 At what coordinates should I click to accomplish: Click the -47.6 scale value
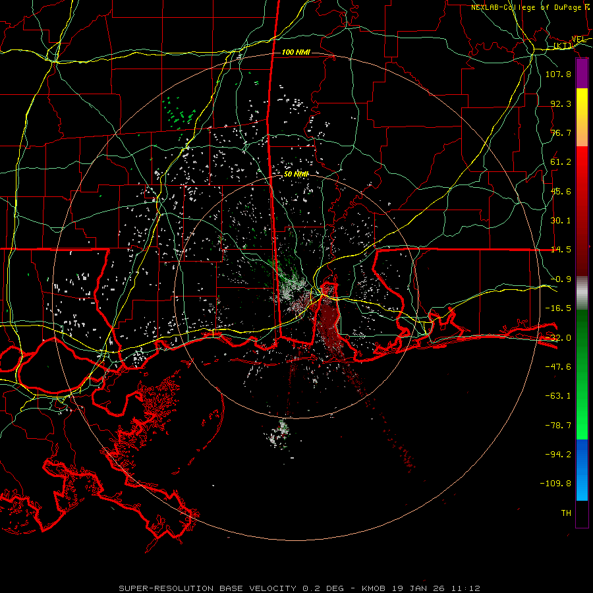click(x=558, y=367)
